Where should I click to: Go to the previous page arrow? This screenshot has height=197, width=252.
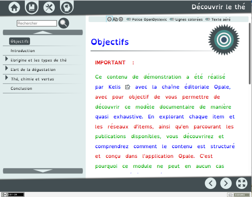211,183
